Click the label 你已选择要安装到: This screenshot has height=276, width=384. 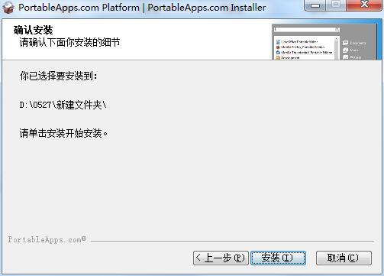(59, 76)
